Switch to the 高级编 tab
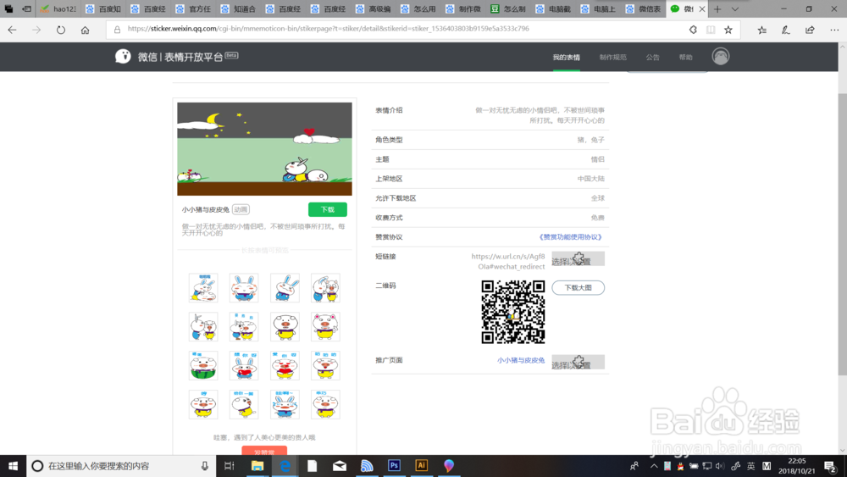The image size is (847, 477). [x=373, y=9]
